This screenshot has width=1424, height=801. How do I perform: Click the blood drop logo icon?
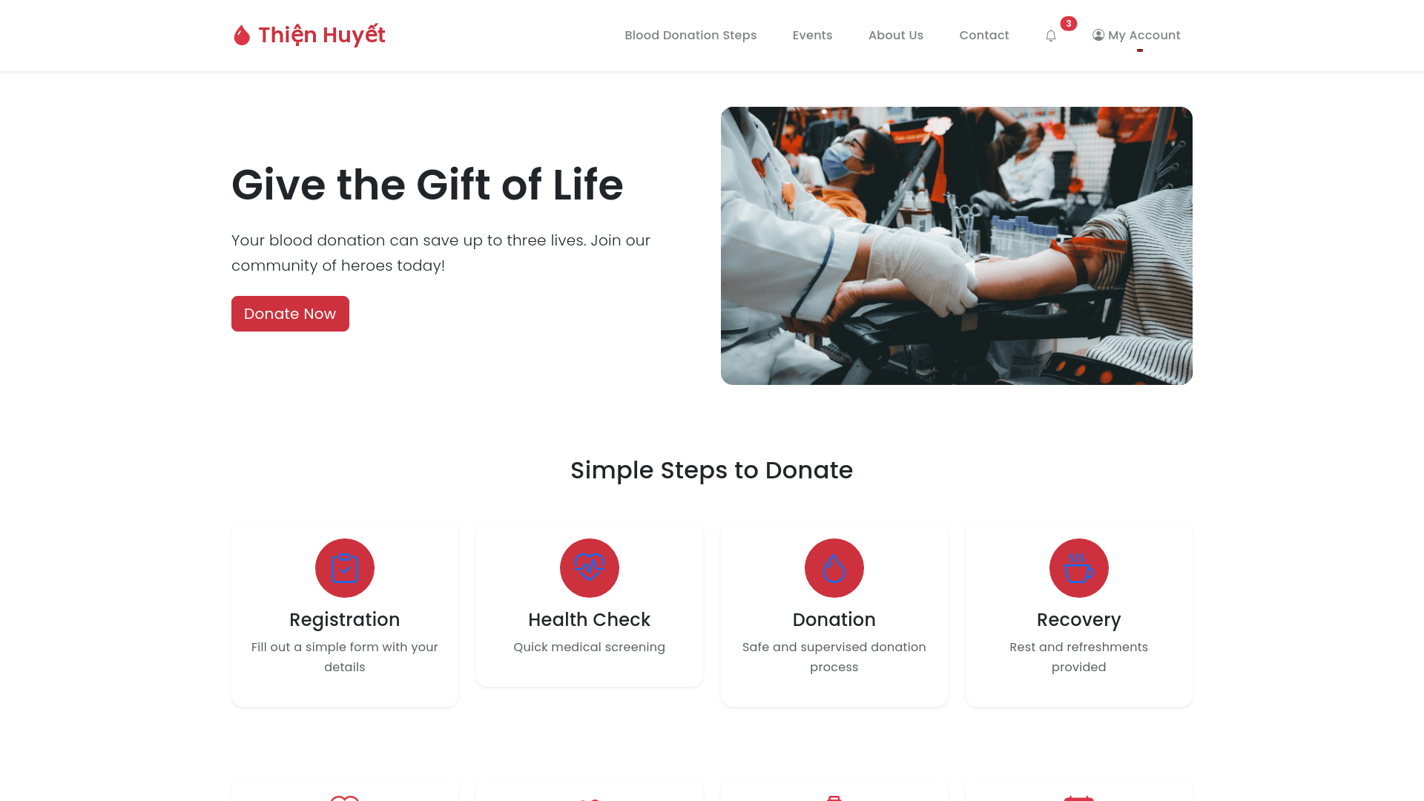tap(242, 35)
